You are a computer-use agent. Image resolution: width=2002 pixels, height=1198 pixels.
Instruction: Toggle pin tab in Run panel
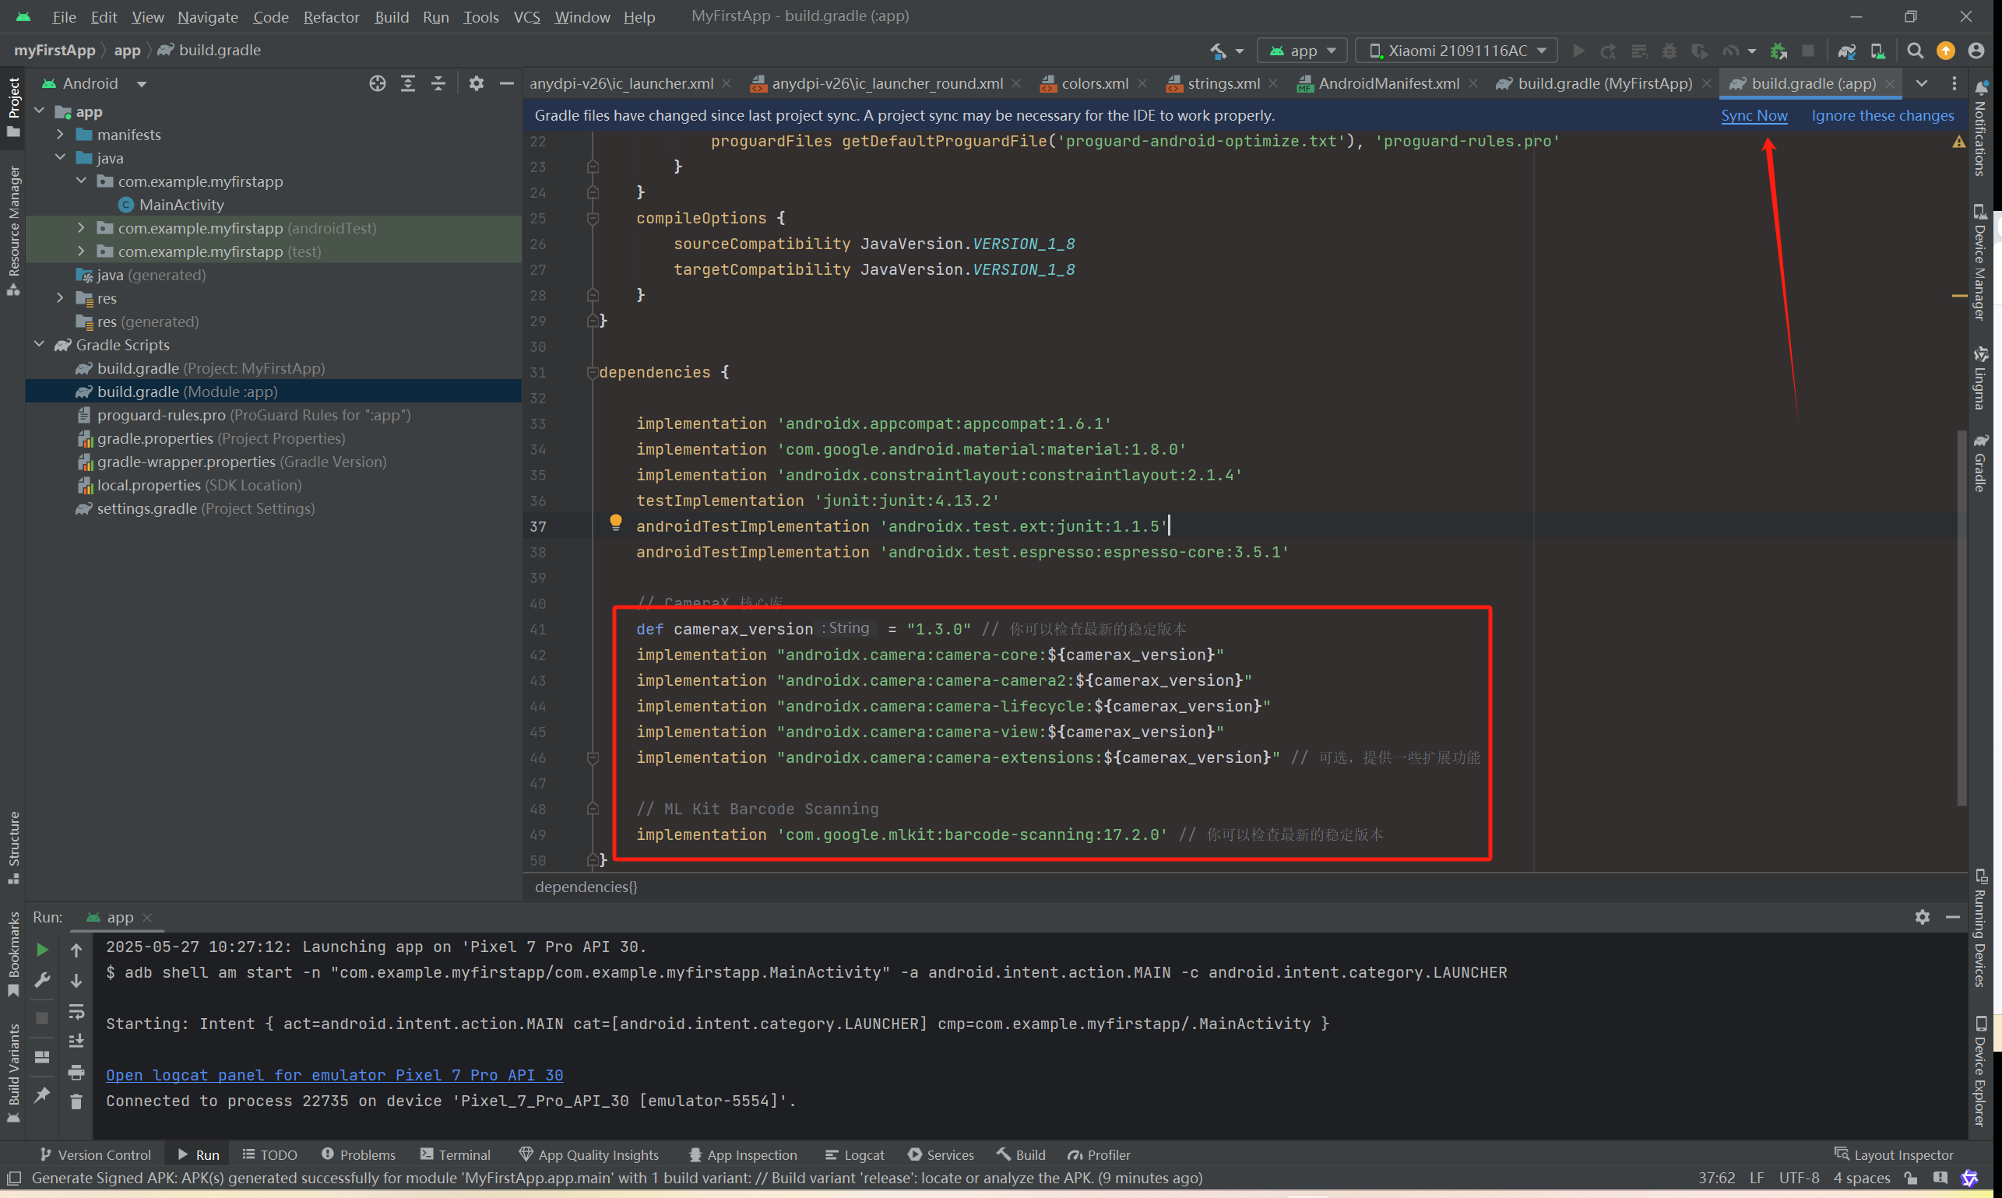(x=42, y=1094)
